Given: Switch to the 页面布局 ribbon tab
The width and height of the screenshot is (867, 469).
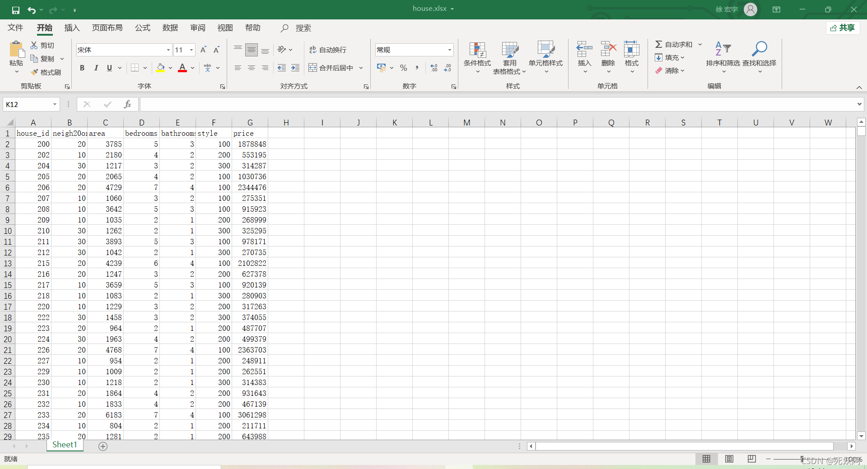Looking at the screenshot, I should [x=107, y=28].
